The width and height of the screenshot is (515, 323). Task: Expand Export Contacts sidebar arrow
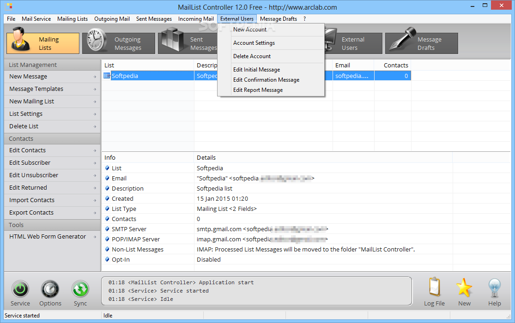[x=95, y=213]
